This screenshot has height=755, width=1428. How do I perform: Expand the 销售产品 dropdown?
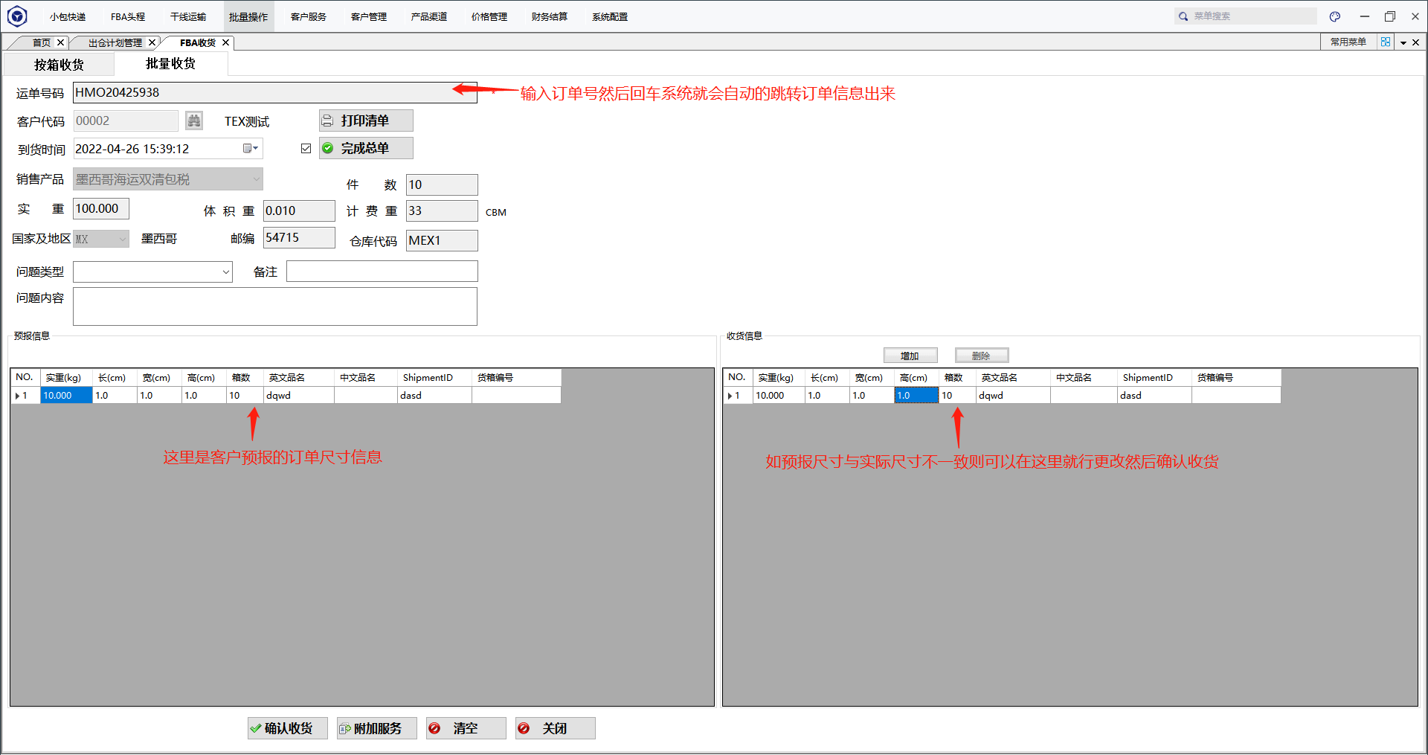pos(256,179)
